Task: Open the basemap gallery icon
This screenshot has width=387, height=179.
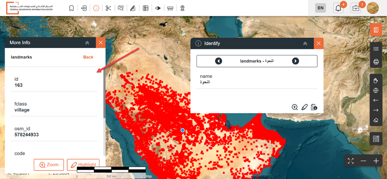Action: [x=376, y=139]
